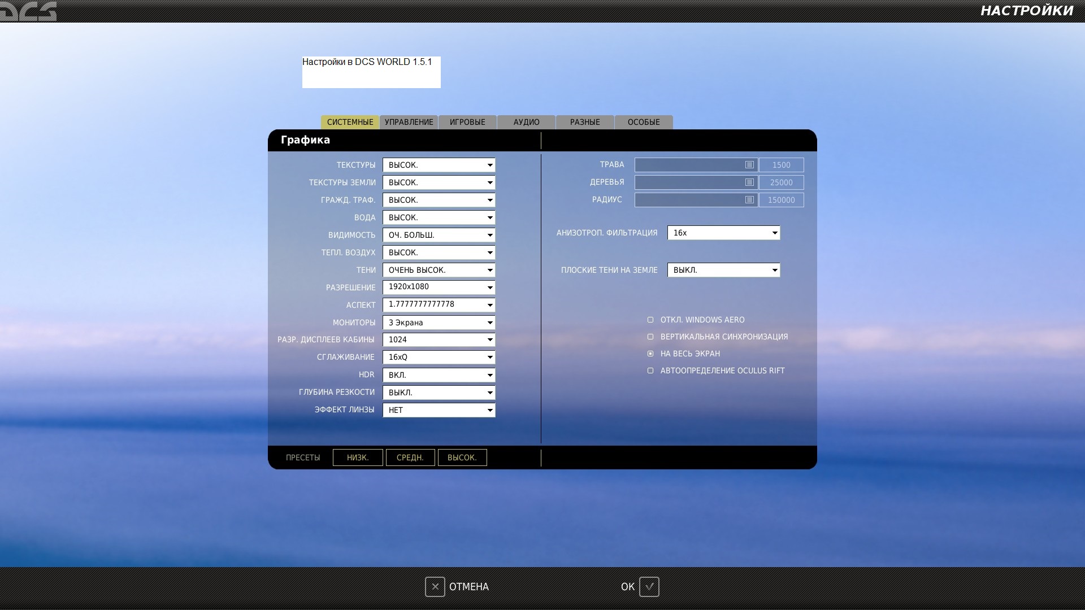This screenshot has height=610, width=1085.
Task: Toggle ВЕРТИКАЛЬНАЯ СИНХРОНИЗАЦИЯ checkbox
Action: [650, 337]
